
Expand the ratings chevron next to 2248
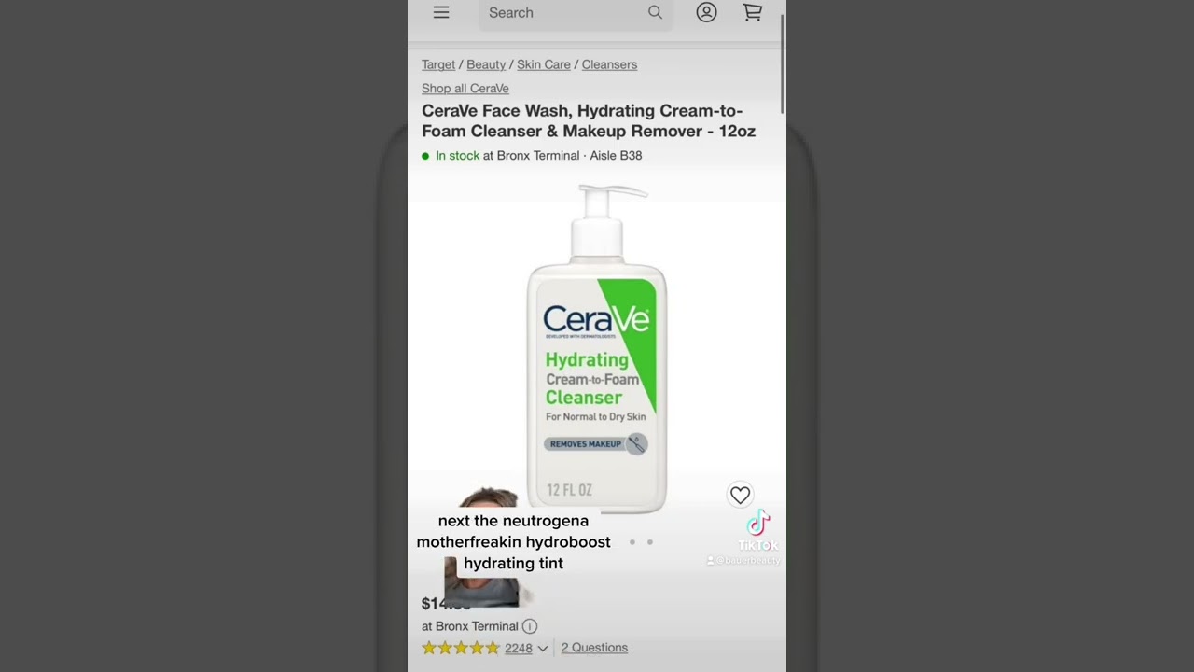542,648
